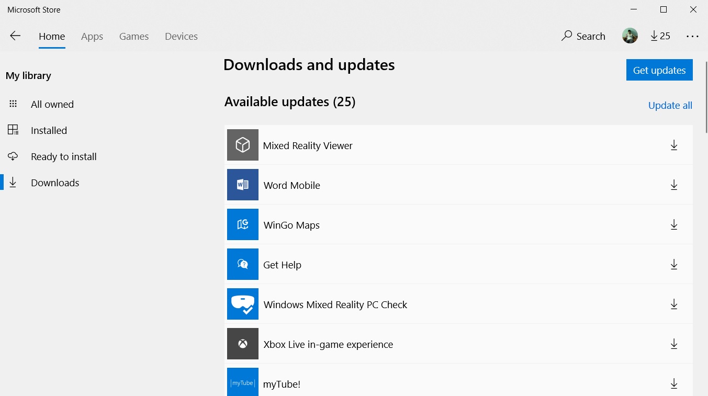Image resolution: width=708 pixels, height=396 pixels.
Task: Click the My library heading
Action: pos(28,76)
